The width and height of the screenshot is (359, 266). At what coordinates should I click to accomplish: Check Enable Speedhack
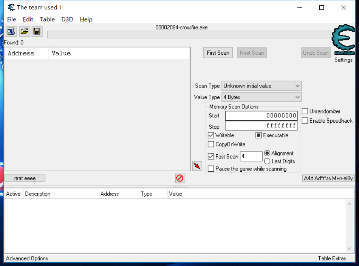[x=305, y=120]
